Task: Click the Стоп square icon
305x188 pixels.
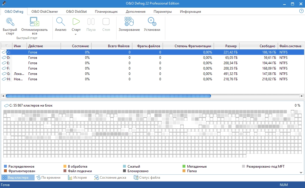Action: pyautogui.click(x=106, y=21)
